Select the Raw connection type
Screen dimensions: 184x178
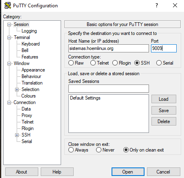click(x=71, y=63)
